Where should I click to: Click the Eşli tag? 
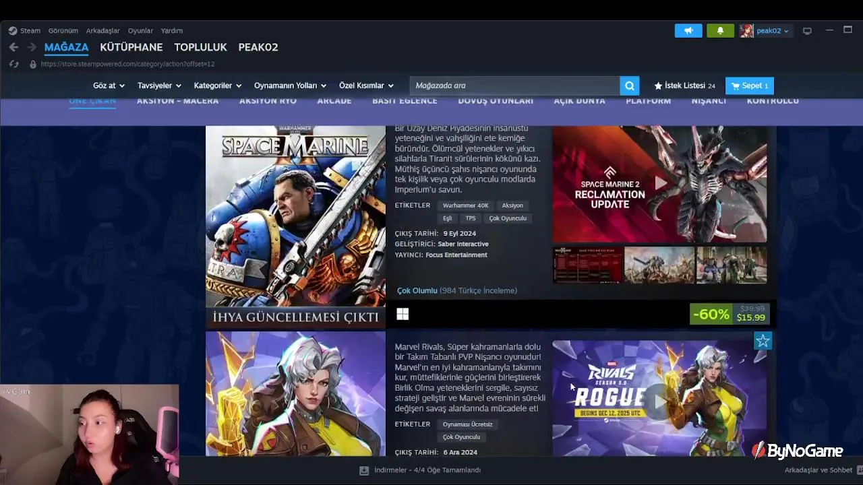tap(447, 218)
